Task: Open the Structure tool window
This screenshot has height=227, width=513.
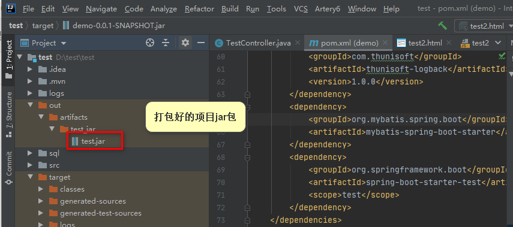Action: [9, 114]
